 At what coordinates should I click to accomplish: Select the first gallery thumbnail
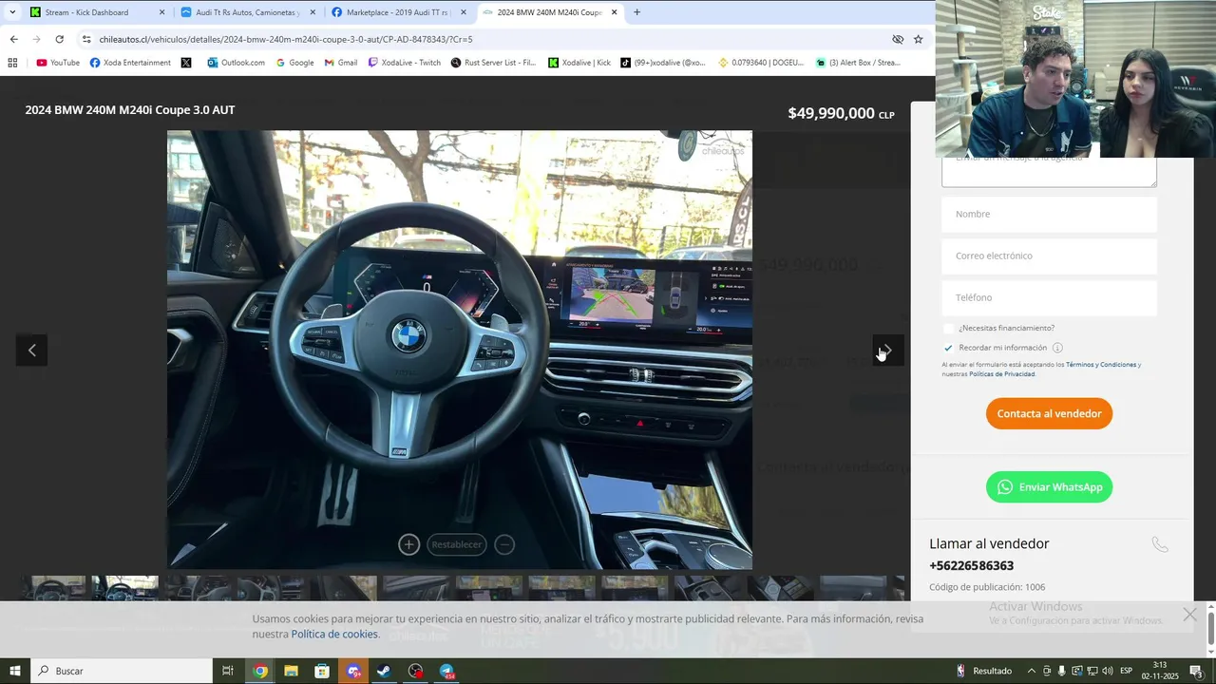(x=53, y=588)
